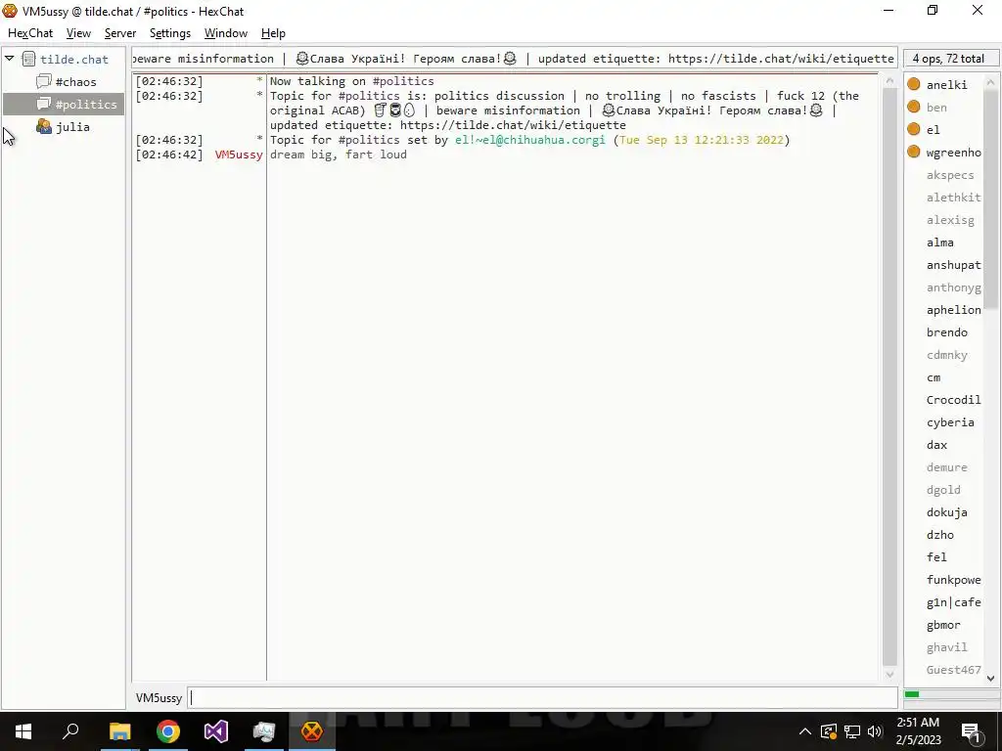Click the VM5ussy nickname button

[159, 698]
